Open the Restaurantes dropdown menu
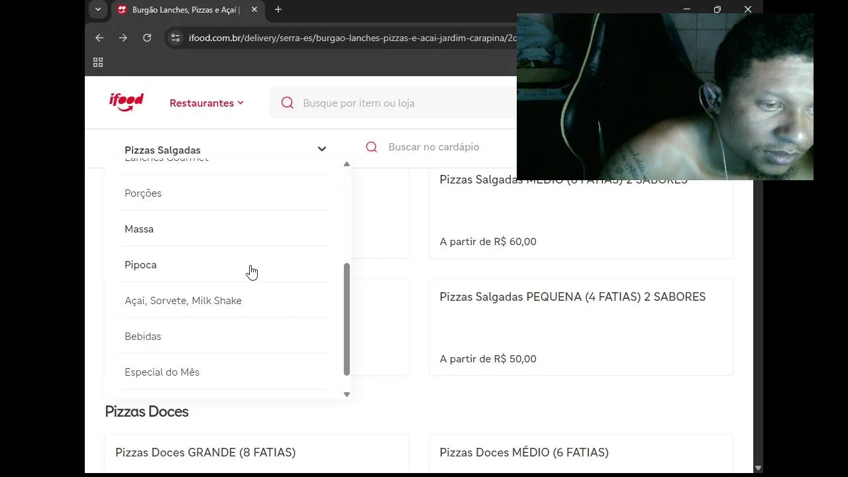 (207, 103)
